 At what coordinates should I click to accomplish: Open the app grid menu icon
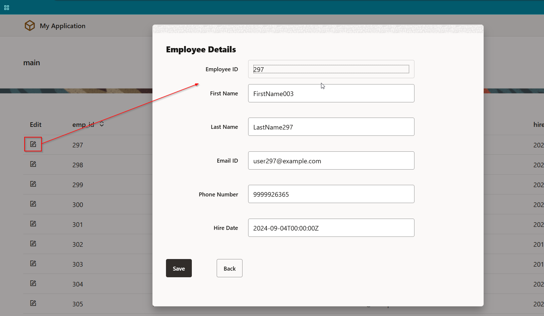click(x=7, y=8)
